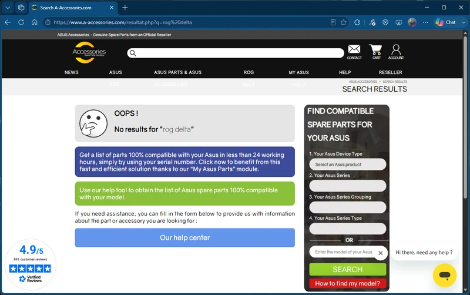The height and width of the screenshot is (295, 470).
Task: Click the Hi there, need any help? message
Action: point(424,253)
